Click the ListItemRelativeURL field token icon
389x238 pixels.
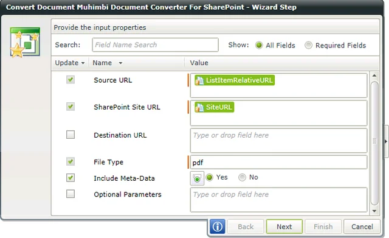click(199, 80)
